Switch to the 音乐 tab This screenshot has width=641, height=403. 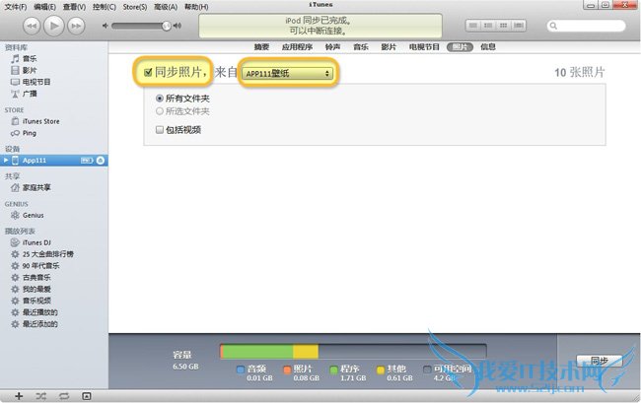click(361, 47)
